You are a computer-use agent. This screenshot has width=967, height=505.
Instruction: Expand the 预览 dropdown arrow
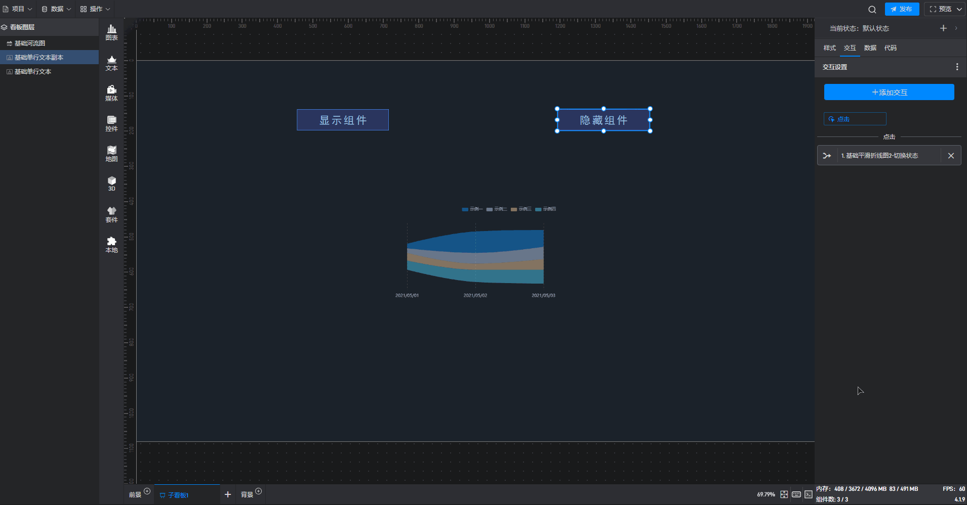pyautogui.click(x=959, y=9)
